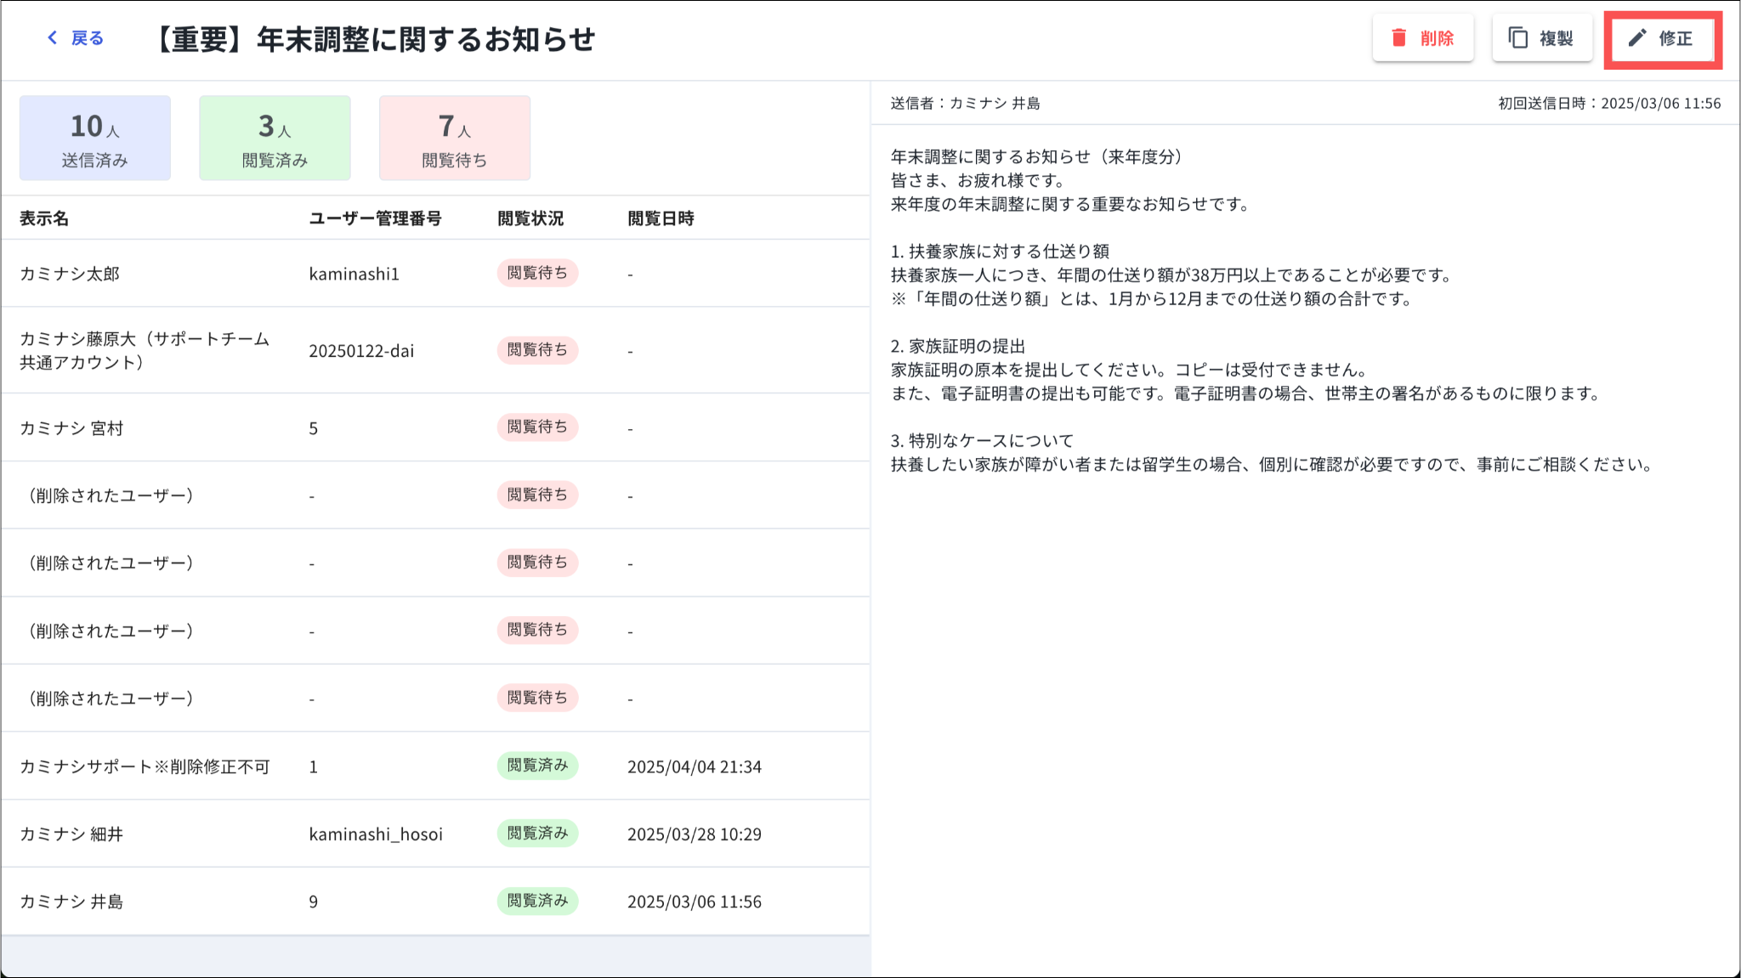
Task: Select the カミナシ太郎 row
Action: 70,274
